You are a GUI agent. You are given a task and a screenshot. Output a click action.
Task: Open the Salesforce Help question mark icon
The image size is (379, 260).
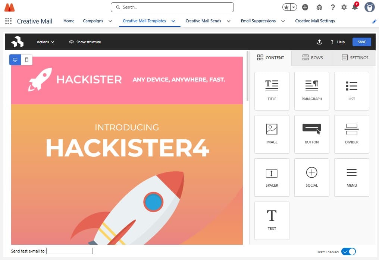click(333, 7)
